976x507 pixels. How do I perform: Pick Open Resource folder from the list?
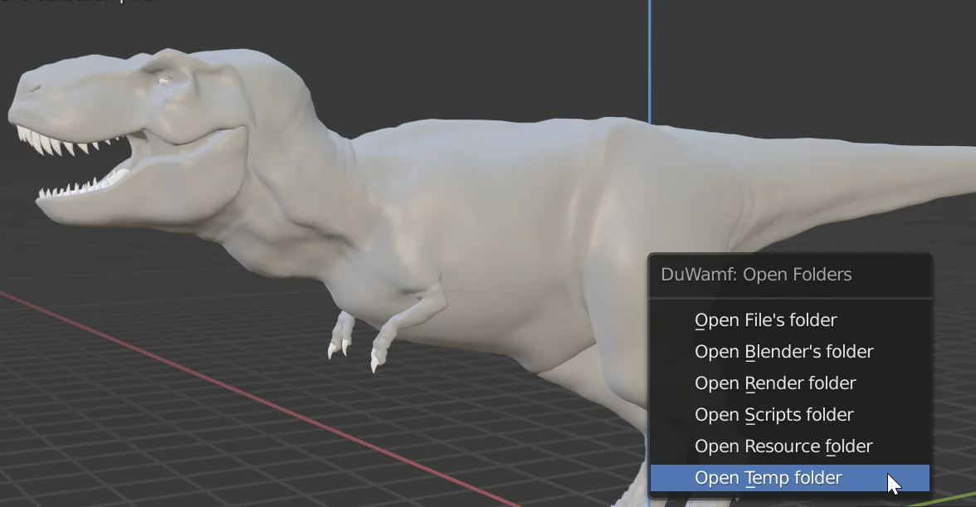point(783,446)
